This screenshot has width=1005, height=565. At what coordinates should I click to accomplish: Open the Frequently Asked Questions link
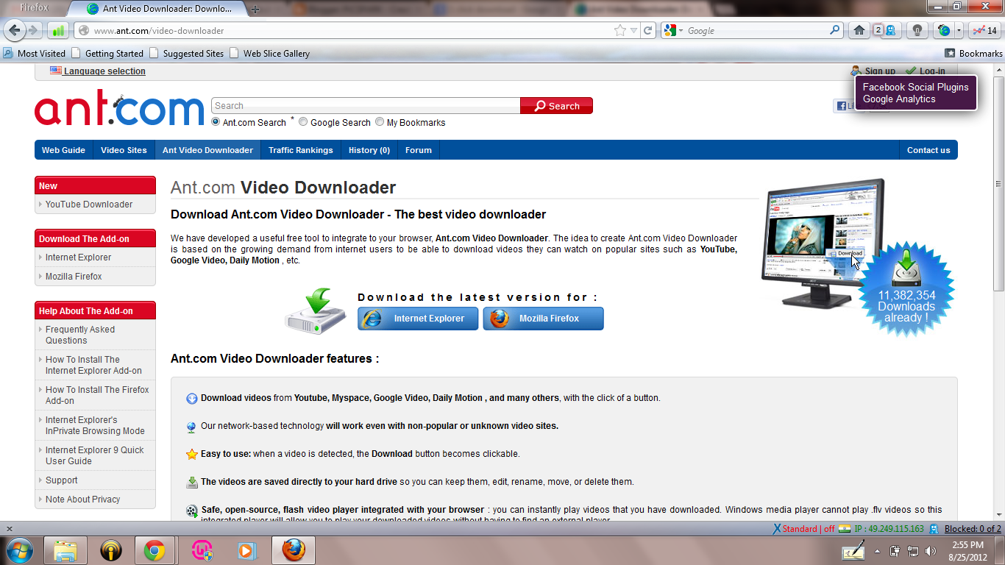[x=80, y=335]
